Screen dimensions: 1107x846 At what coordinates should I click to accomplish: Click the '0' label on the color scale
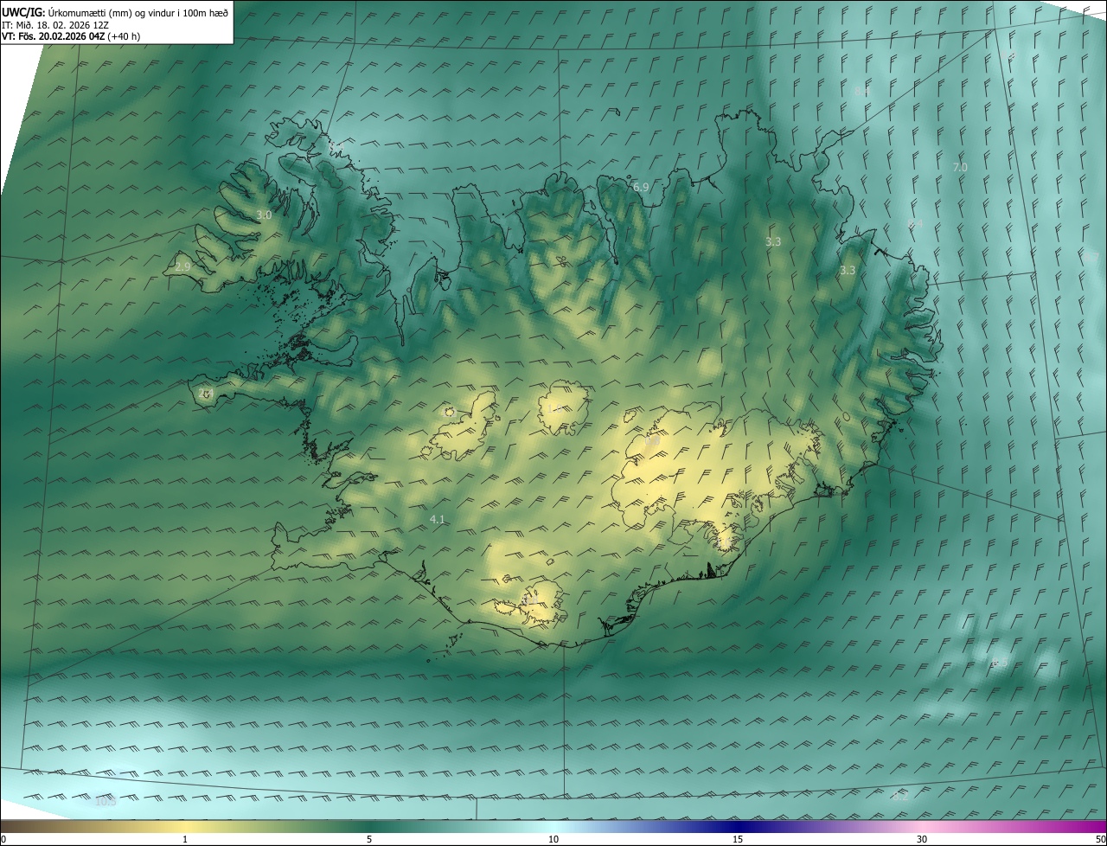pos(3,839)
